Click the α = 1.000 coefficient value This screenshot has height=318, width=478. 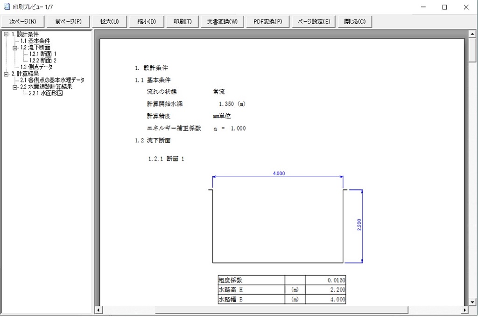tap(230, 129)
